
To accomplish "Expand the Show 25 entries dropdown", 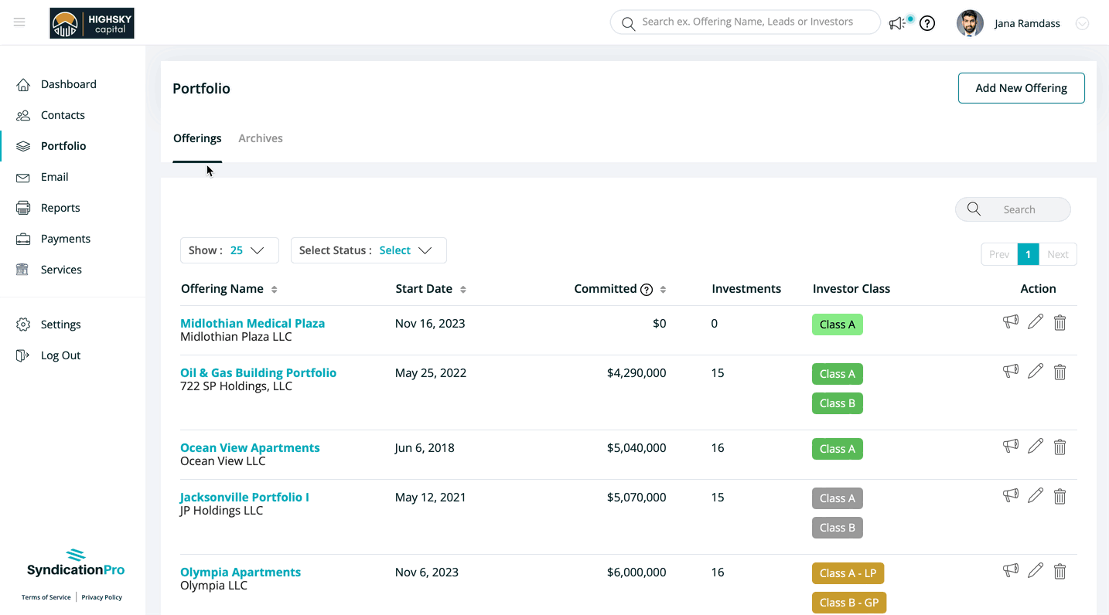I will [x=230, y=250].
